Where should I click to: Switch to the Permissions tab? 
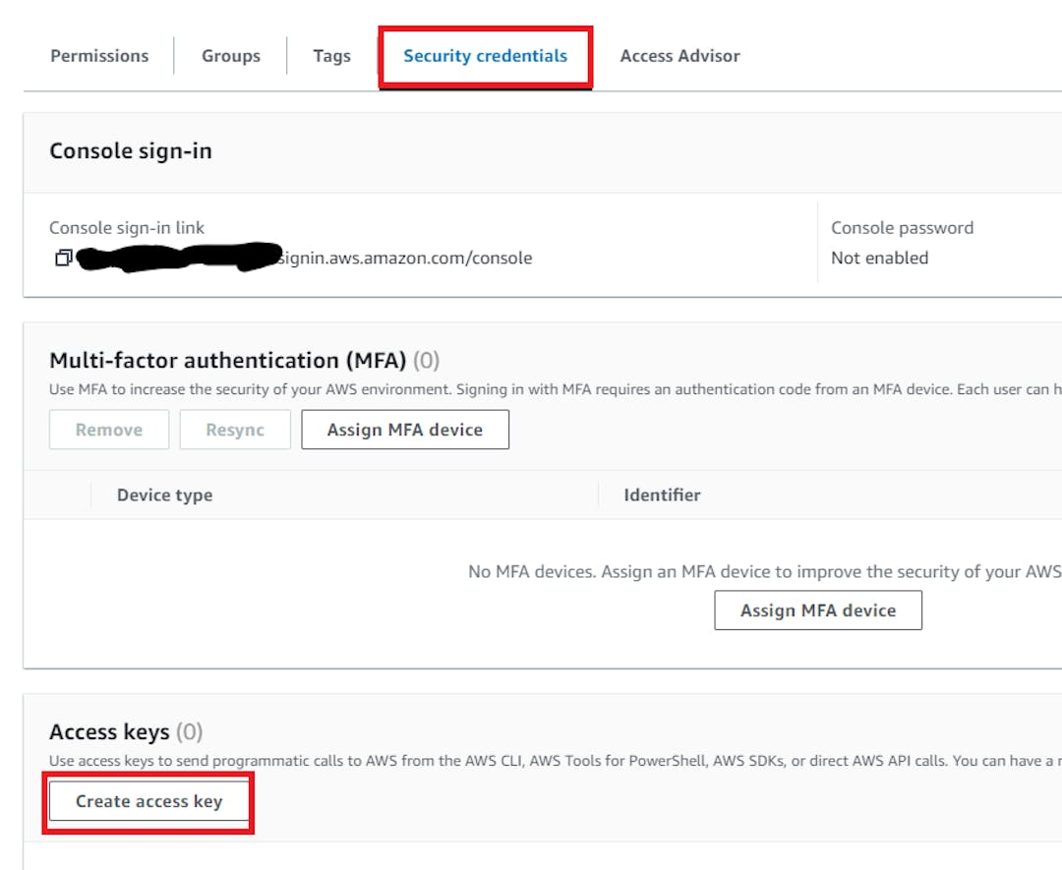(x=99, y=56)
